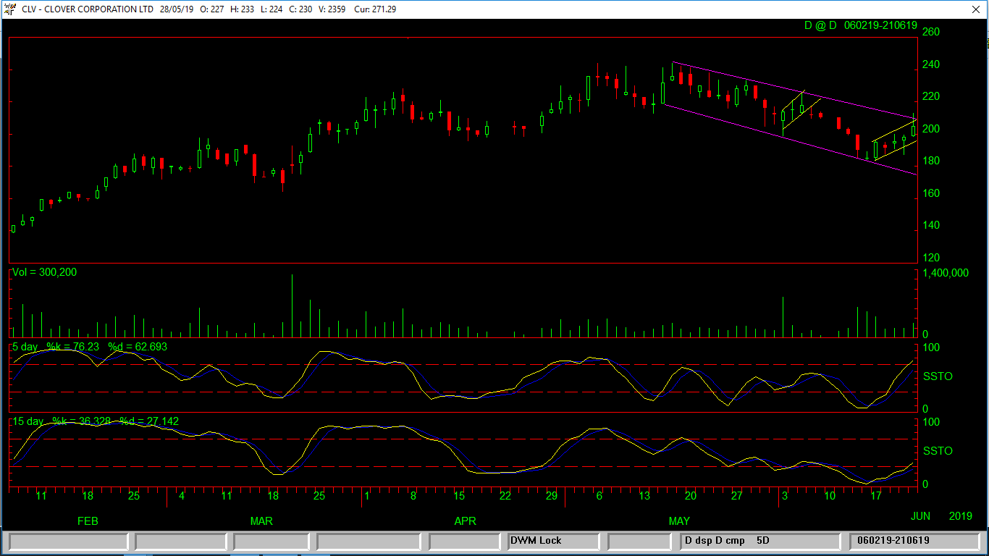Click the green 'D @ D 060219-210619' label
Screen dimensions: 989x556
coord(861,25)
